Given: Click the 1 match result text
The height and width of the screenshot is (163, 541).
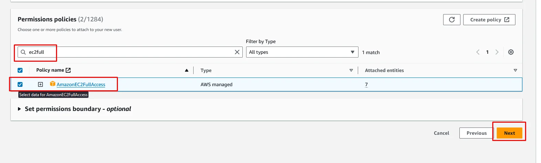Looking at the screenshot, I should click(x=371, y=52).
